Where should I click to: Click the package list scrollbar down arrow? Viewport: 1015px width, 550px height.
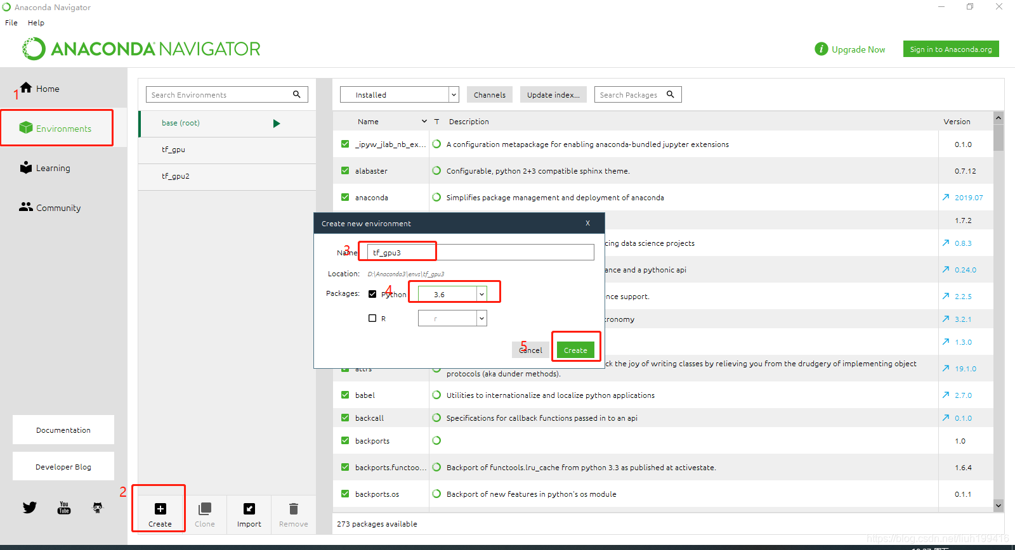click(999, 505)
